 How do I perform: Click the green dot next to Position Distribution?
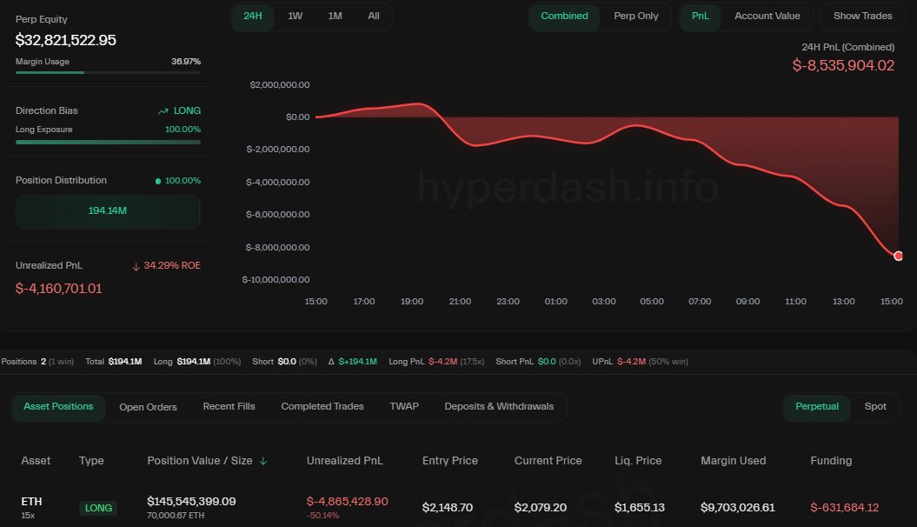[157, 180]
